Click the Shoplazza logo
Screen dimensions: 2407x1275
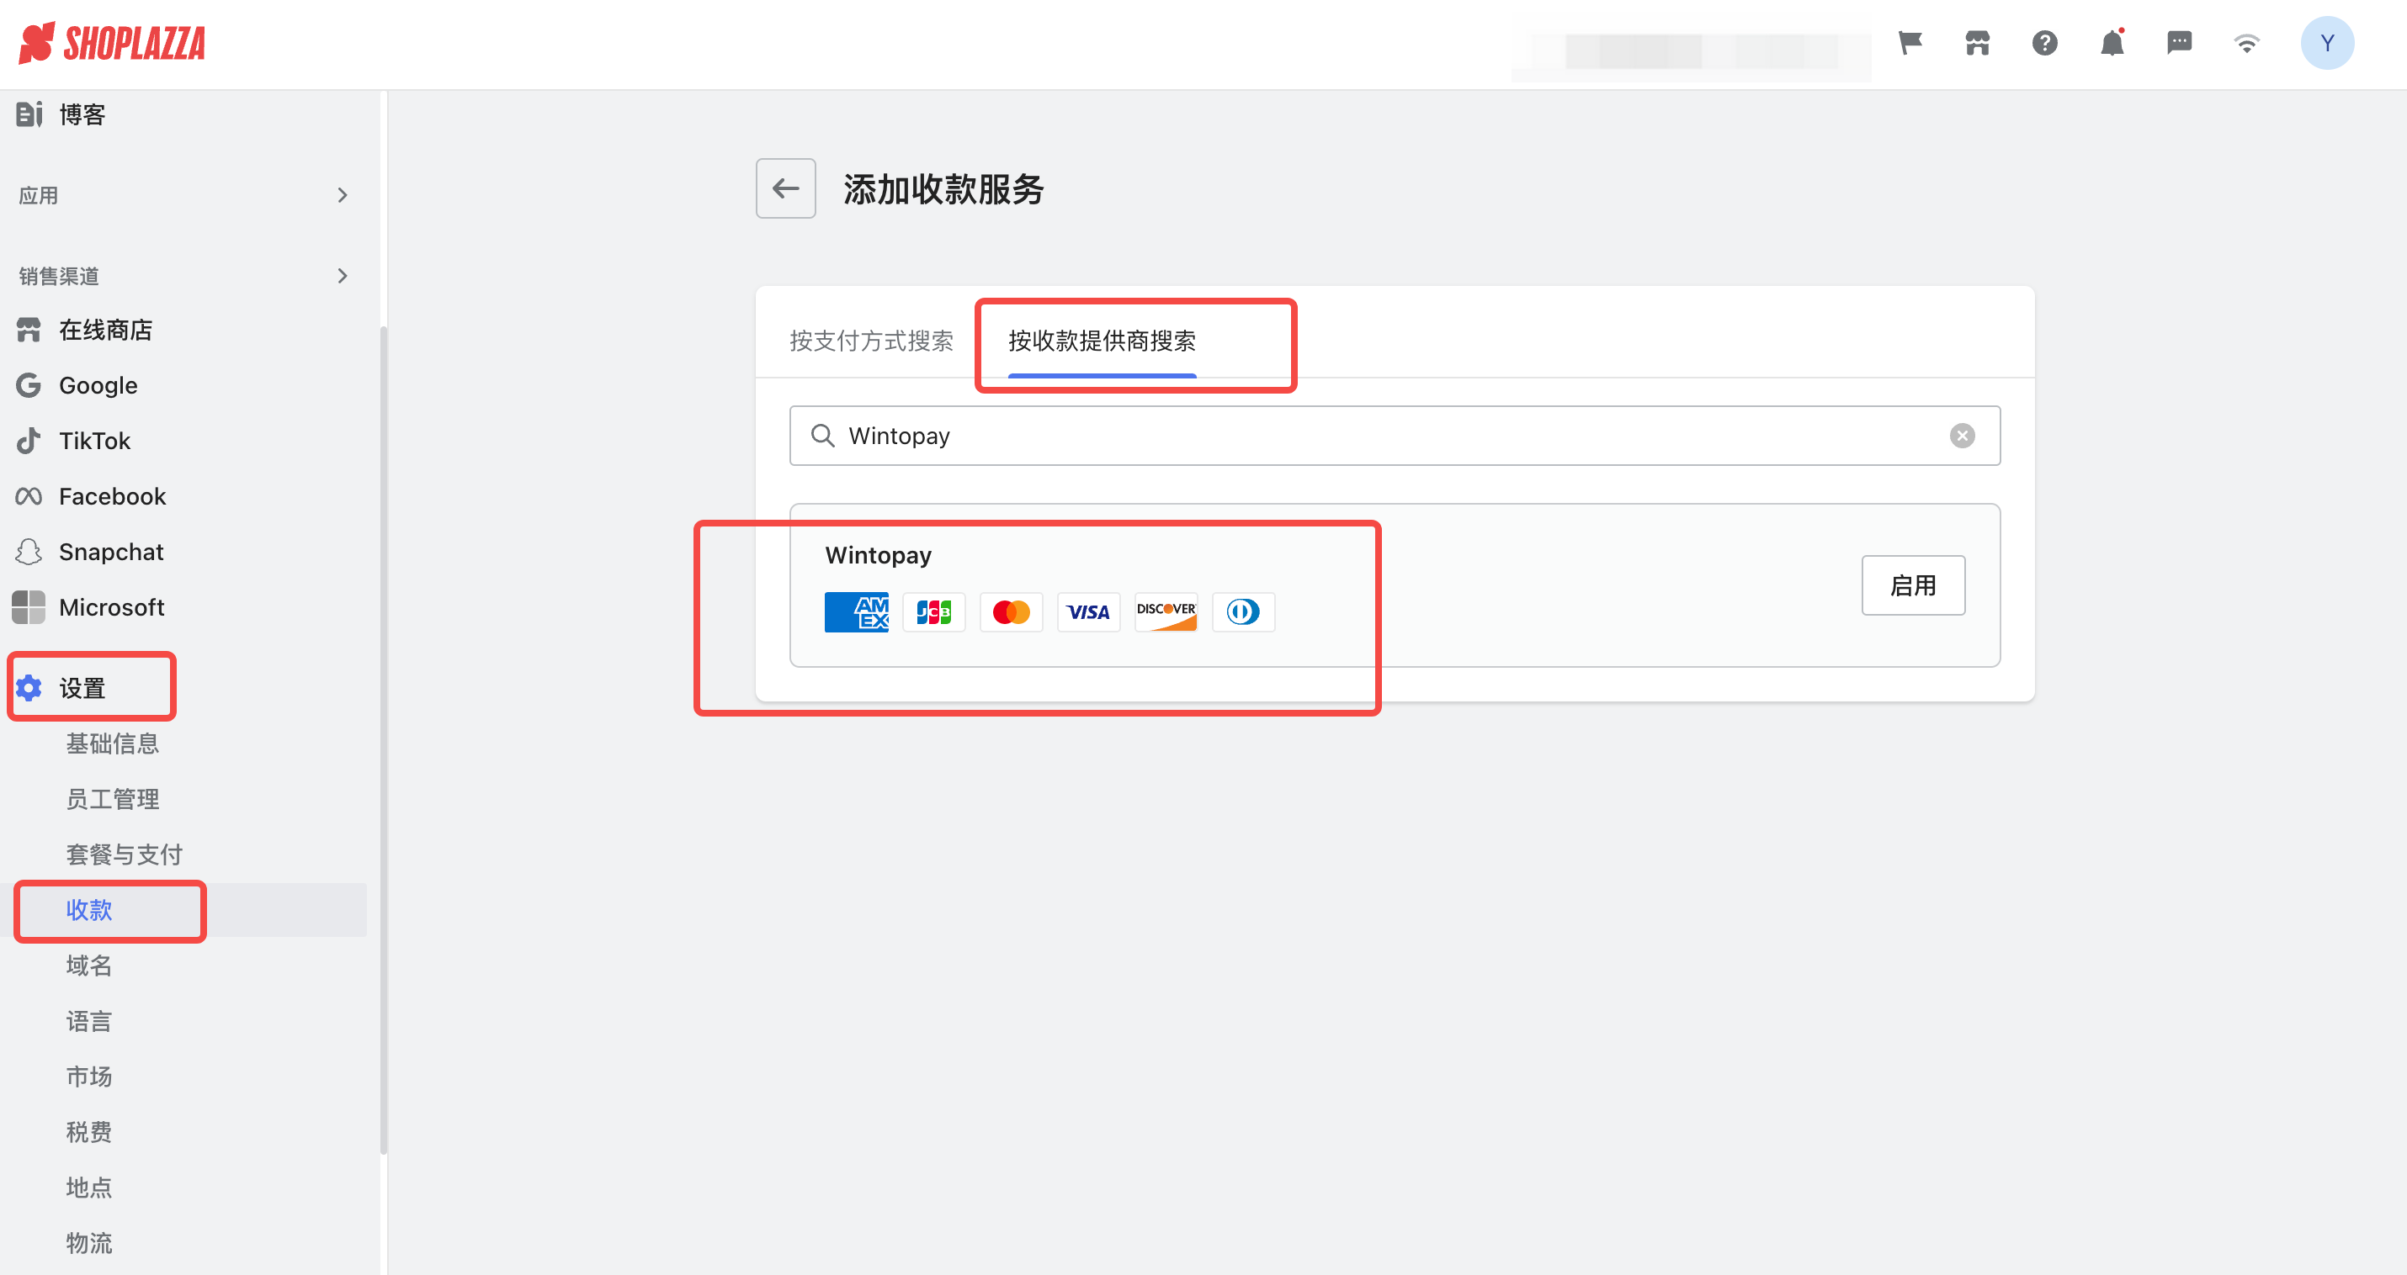coord(112,43)
